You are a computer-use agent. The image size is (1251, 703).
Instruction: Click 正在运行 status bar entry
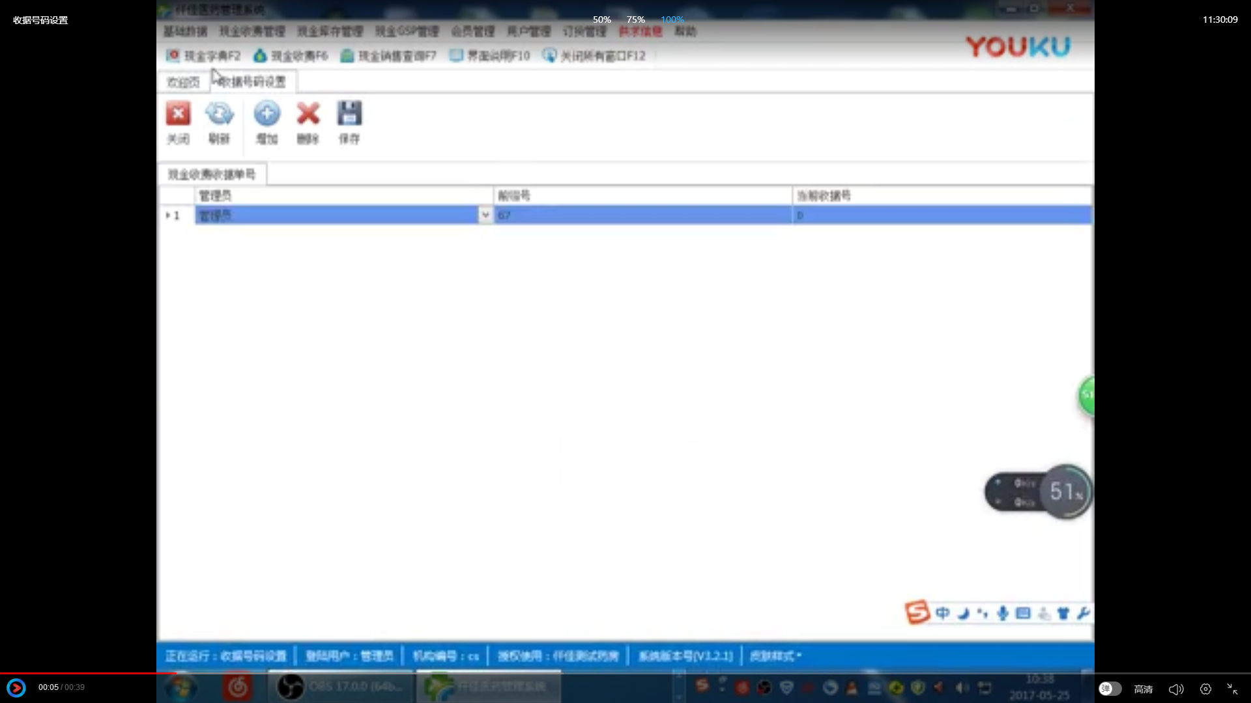(x=225, y=656)
